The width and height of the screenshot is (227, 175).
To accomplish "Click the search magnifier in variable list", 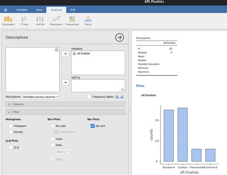I will point(57,50).
